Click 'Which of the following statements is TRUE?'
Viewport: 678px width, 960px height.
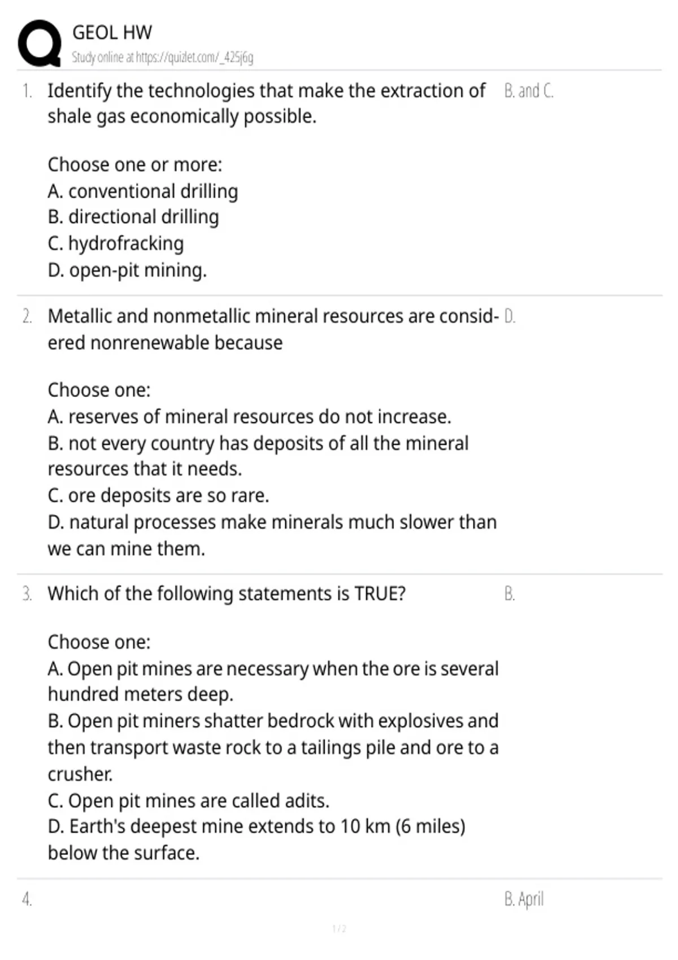point(227,594)
